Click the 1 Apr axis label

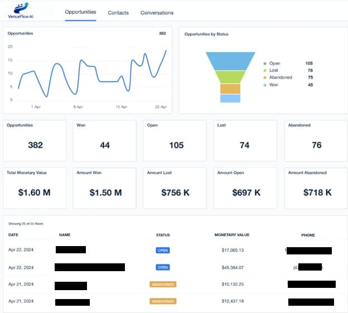point(36,107)
